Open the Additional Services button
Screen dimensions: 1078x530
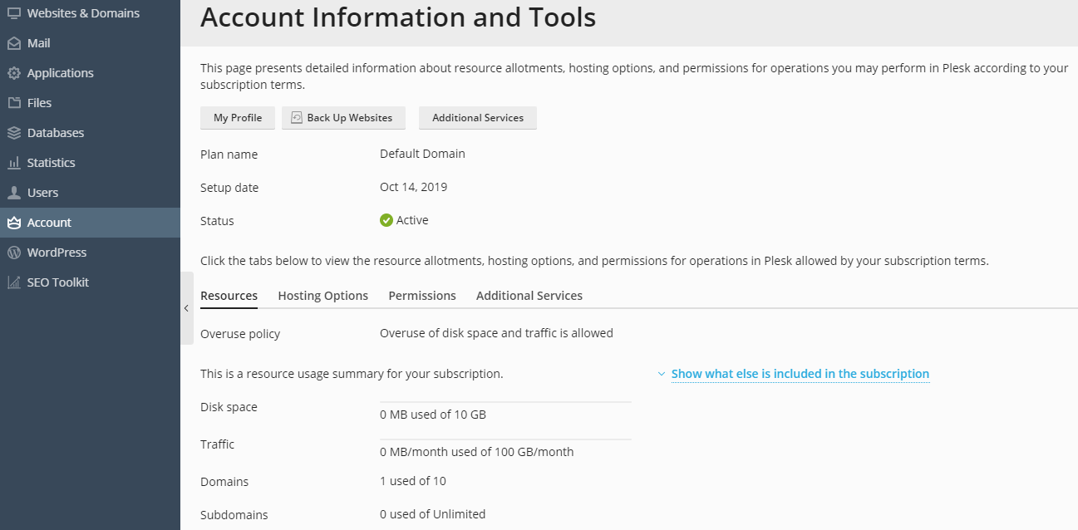pos(478,118)
